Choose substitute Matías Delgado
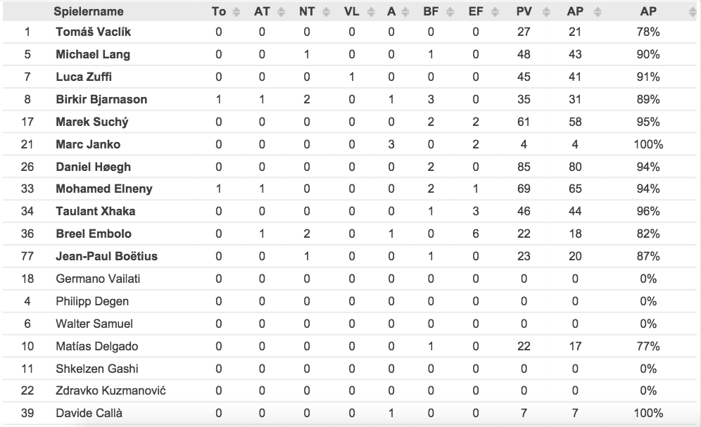This screenshot has height=427, width=701. [x=97, y=346]
